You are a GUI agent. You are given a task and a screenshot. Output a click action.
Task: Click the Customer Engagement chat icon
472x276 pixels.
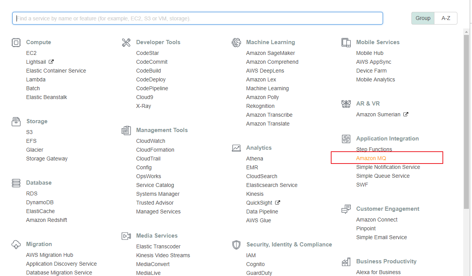[346, 209]
